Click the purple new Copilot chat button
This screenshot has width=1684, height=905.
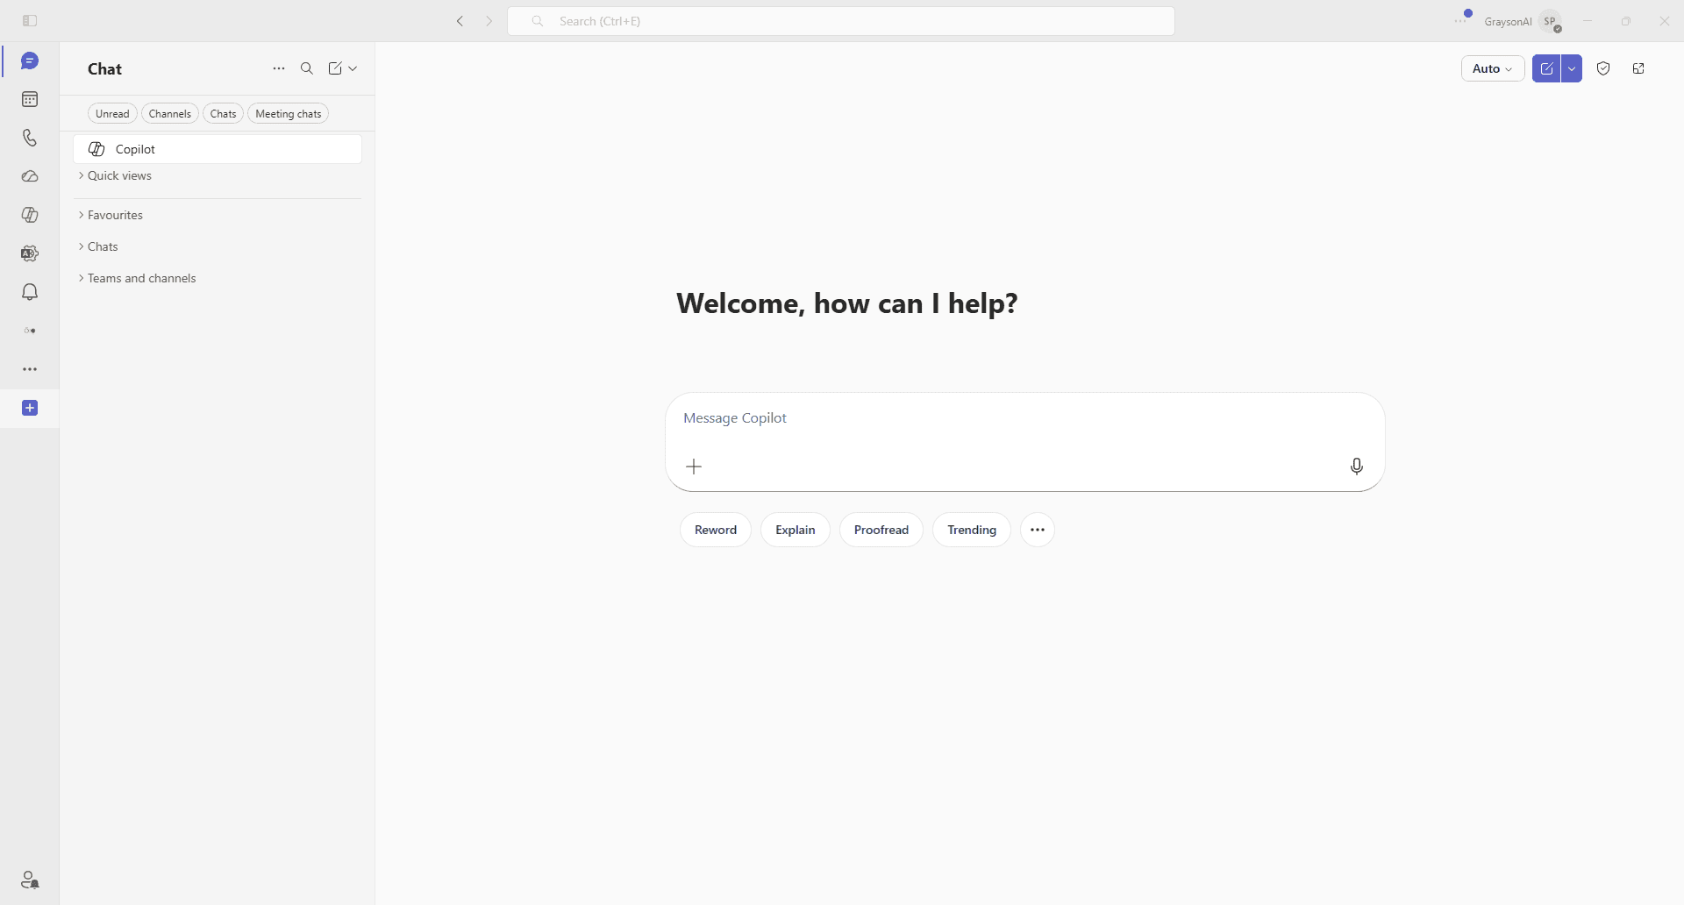click(x=1546, y=68)
